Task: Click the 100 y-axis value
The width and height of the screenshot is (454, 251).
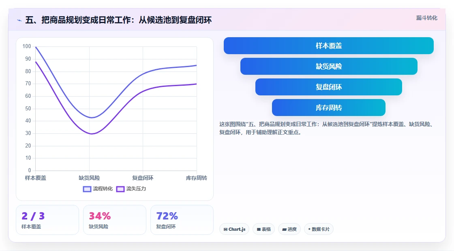Action: 27,46
